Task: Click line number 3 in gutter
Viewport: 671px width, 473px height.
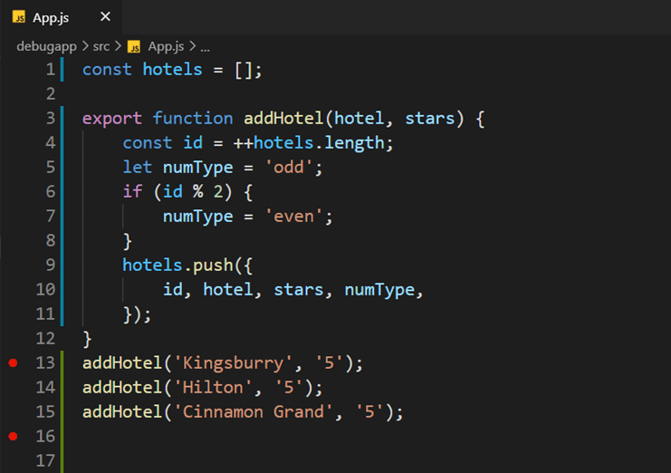Action: coord(51,118)
